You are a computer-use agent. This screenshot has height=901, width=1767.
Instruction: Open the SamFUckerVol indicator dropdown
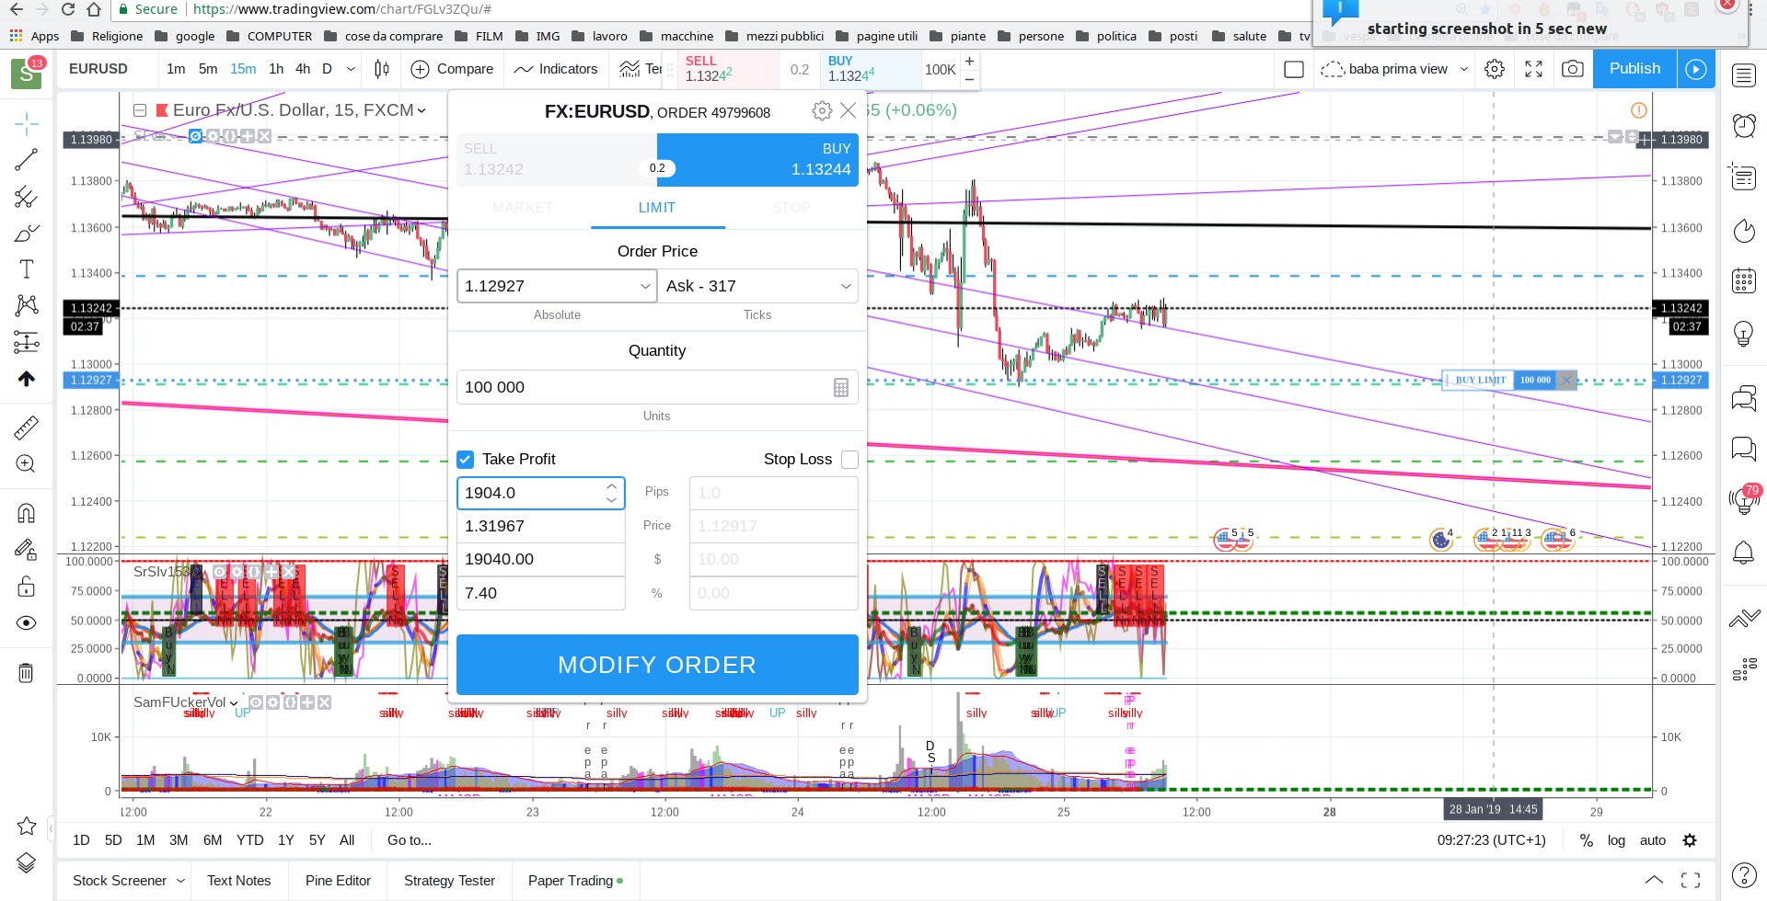pos(234,702)
